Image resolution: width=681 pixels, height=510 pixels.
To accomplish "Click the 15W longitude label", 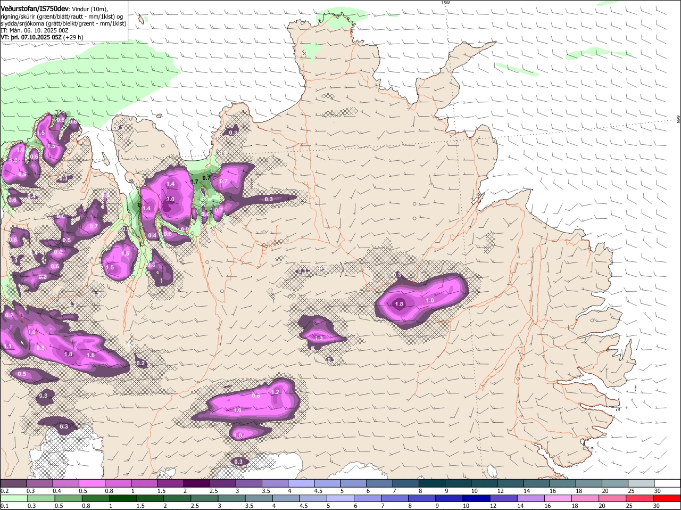I will tap(445, 3).
